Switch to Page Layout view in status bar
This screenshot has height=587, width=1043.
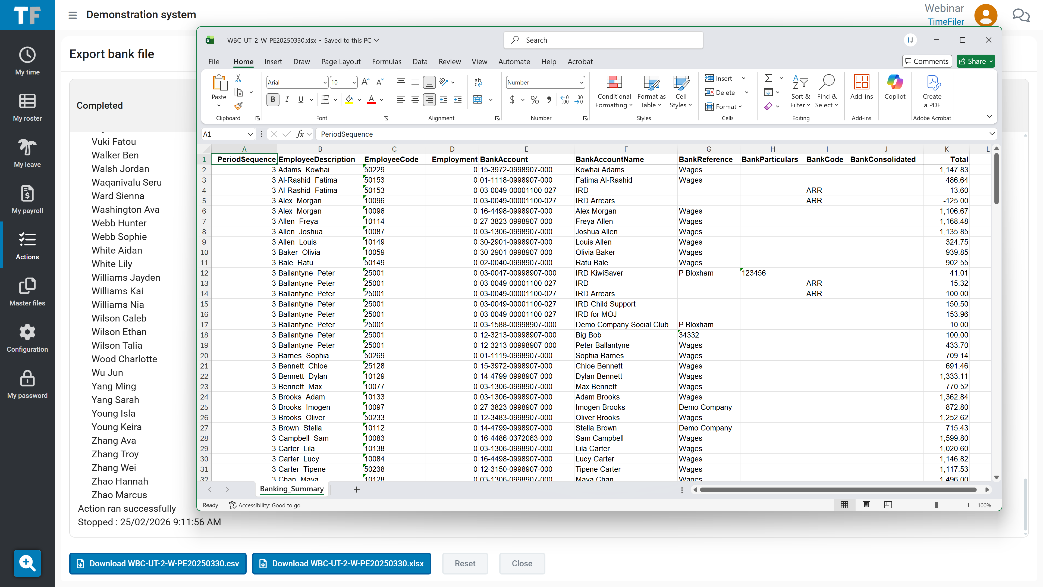coord(866,505)
